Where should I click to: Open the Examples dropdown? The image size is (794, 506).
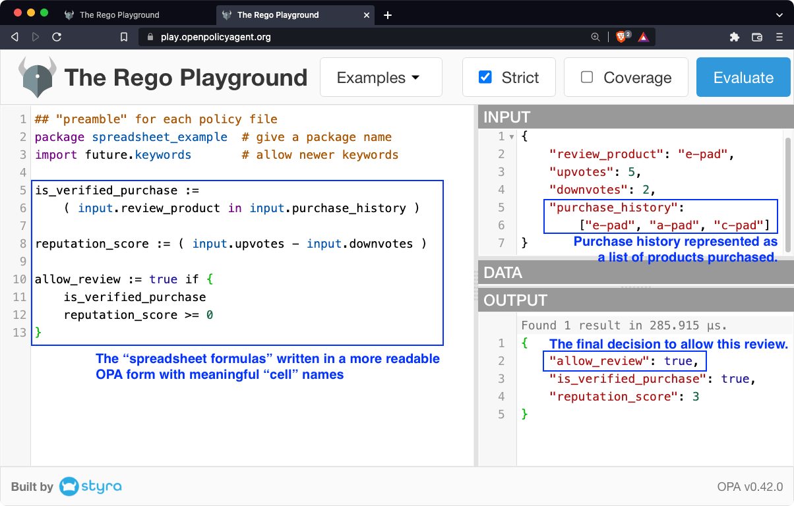click(x=381, y=77)
